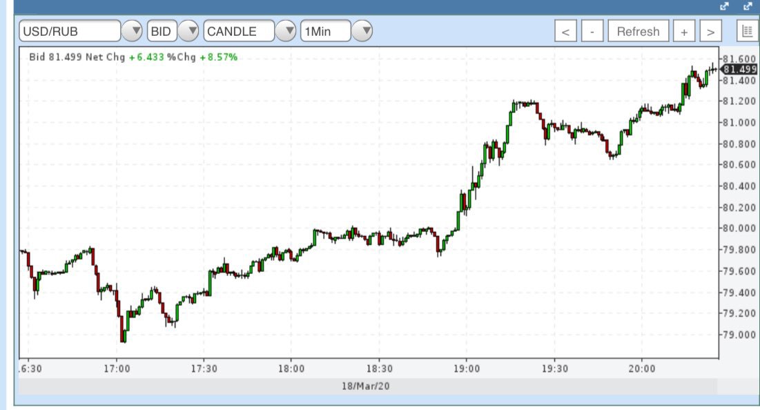
Task: Click the CANDLE chart style field
Action: [x=239, y=31]
